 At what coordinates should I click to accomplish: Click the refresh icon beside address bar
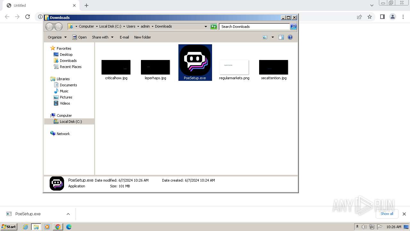click(214, 27)
